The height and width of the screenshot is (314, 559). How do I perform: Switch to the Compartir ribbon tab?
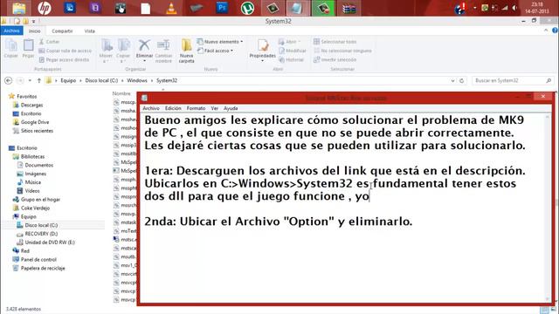tap(62, 31)
